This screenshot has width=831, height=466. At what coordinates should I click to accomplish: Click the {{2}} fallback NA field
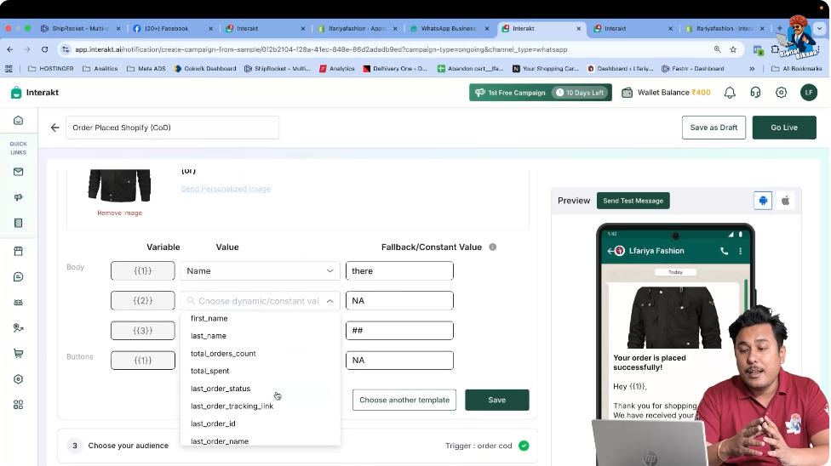tap(399, 300)
